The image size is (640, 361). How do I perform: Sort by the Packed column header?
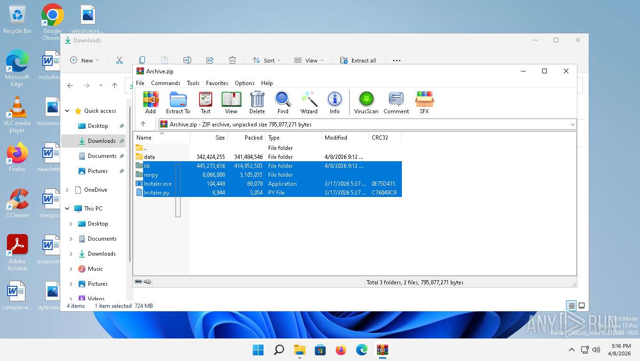click(247, 138)
